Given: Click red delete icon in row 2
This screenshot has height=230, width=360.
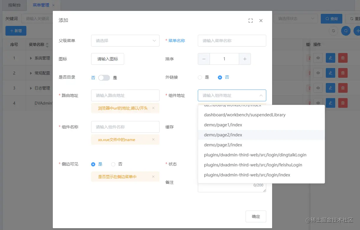Looking at the screenshot, I should 343,73.
